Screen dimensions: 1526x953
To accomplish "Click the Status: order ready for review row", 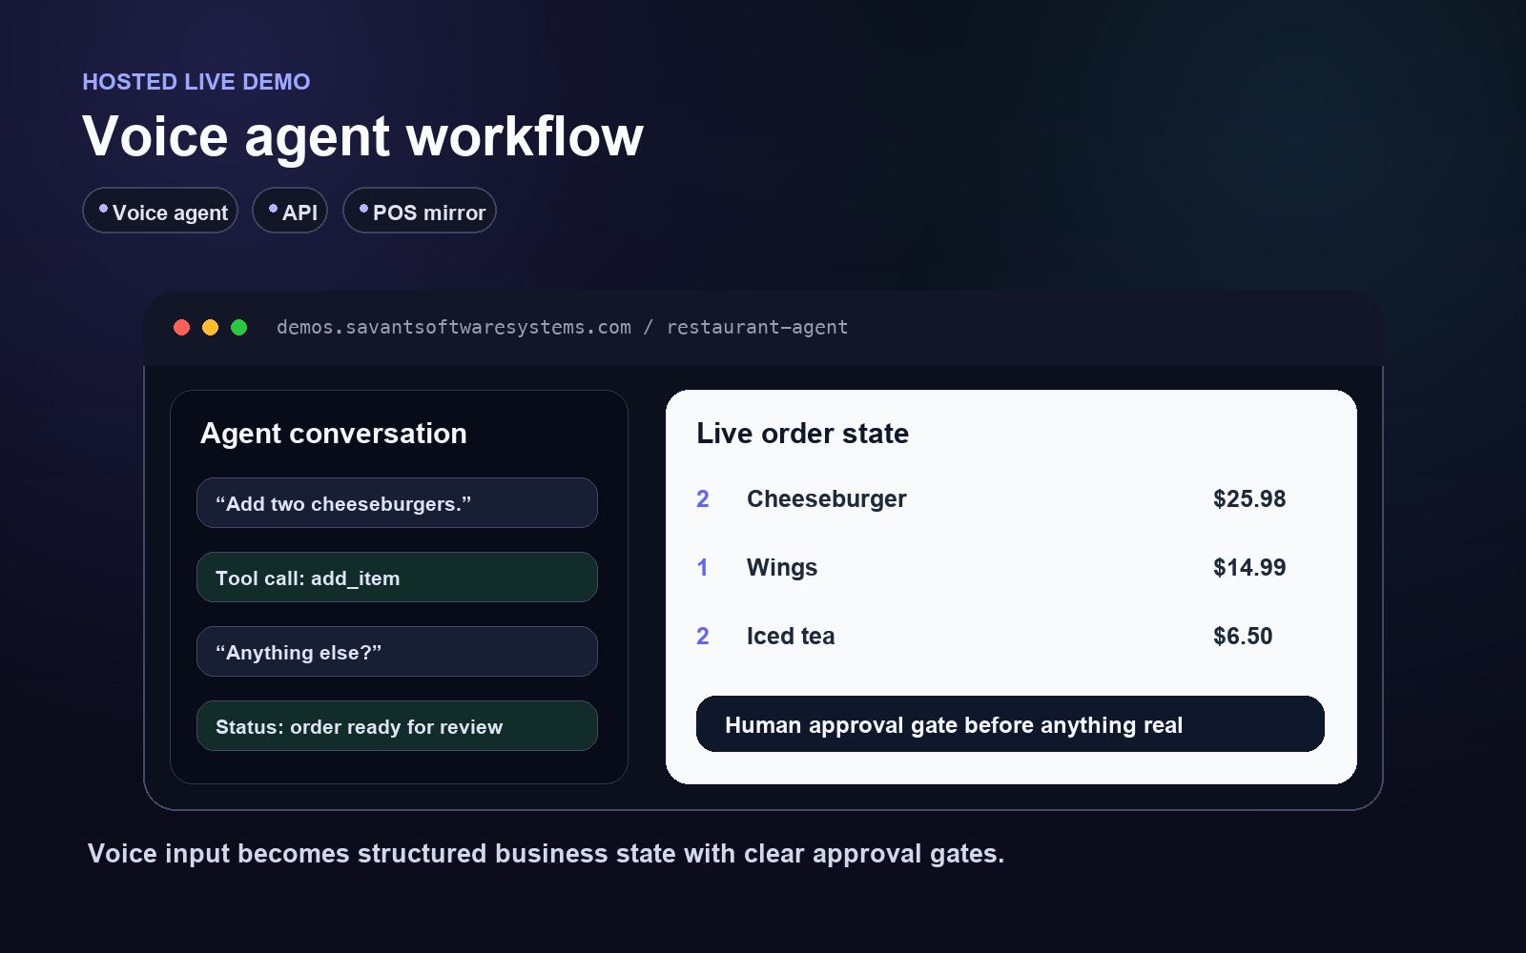I will [397, 726].
